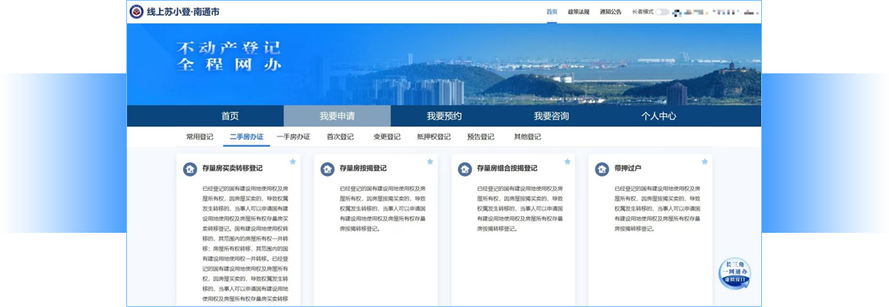
Task: Click house icon beside 带押过户
Action: pos(602,169)
